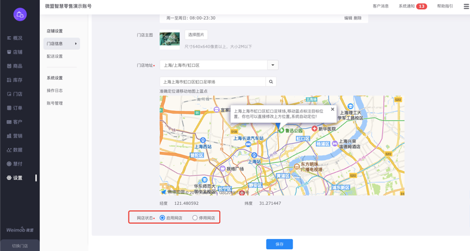Click the 虹口区 district label on map

pos(303,139)
